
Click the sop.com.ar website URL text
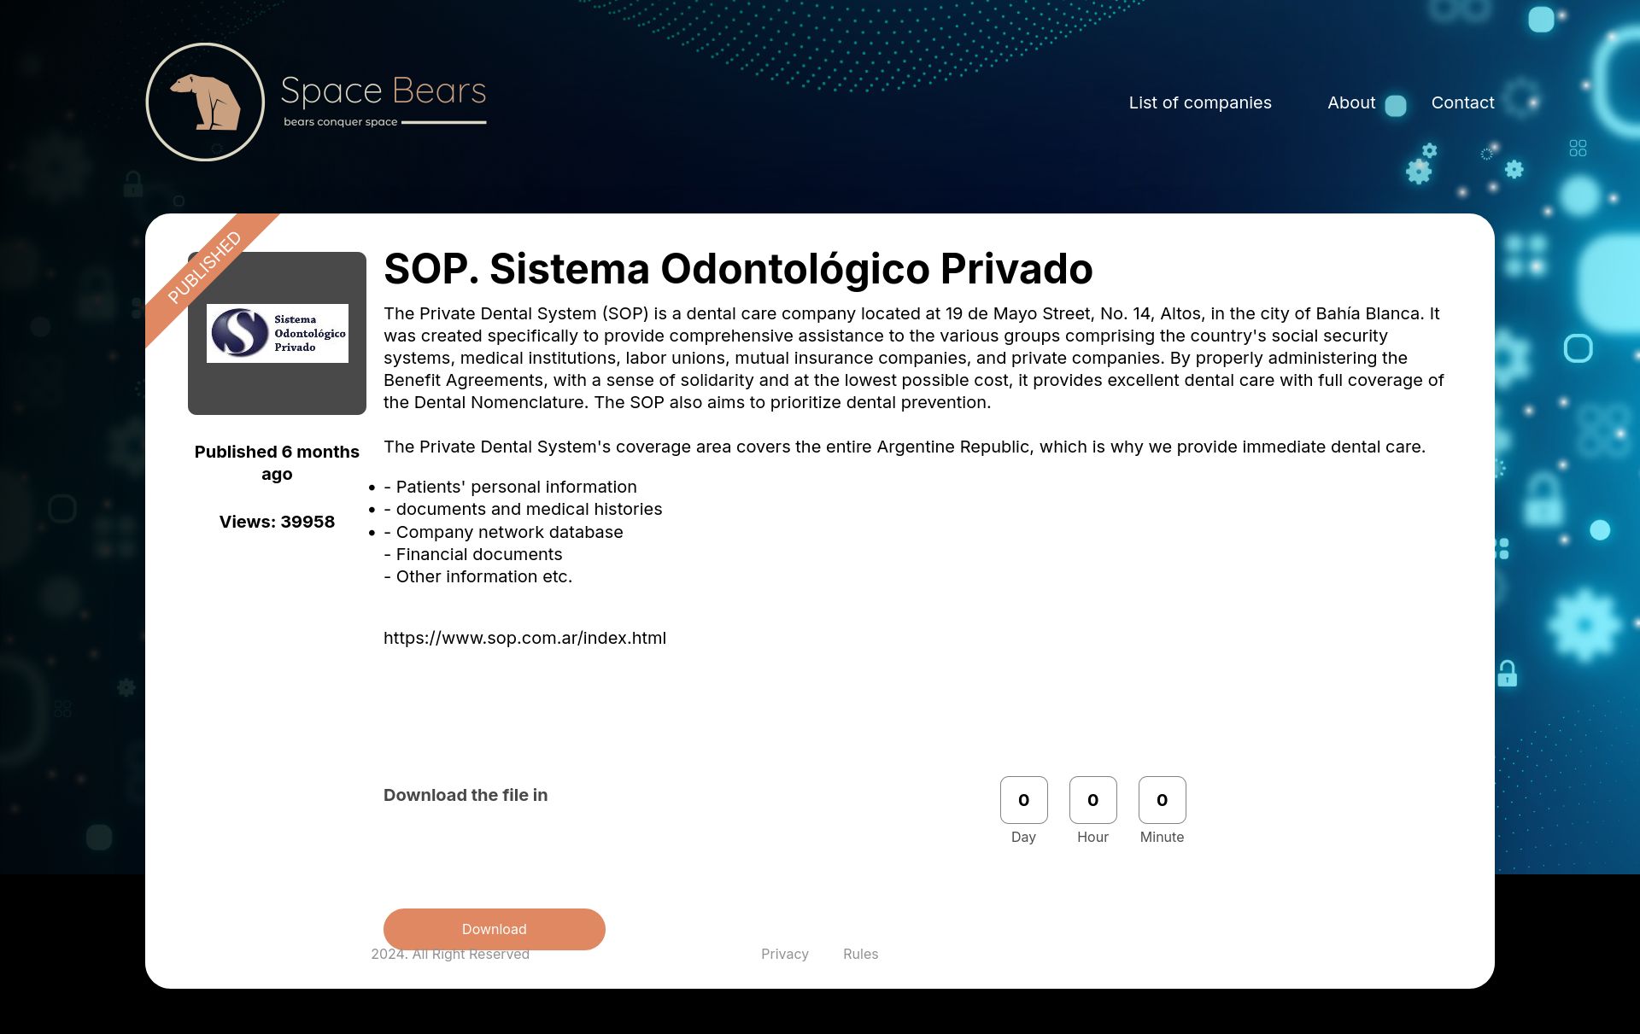click(x=524, y=638)
